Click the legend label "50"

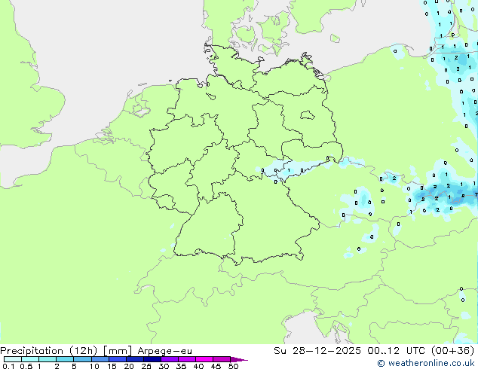pyautogui.click(x=234, y=366)
